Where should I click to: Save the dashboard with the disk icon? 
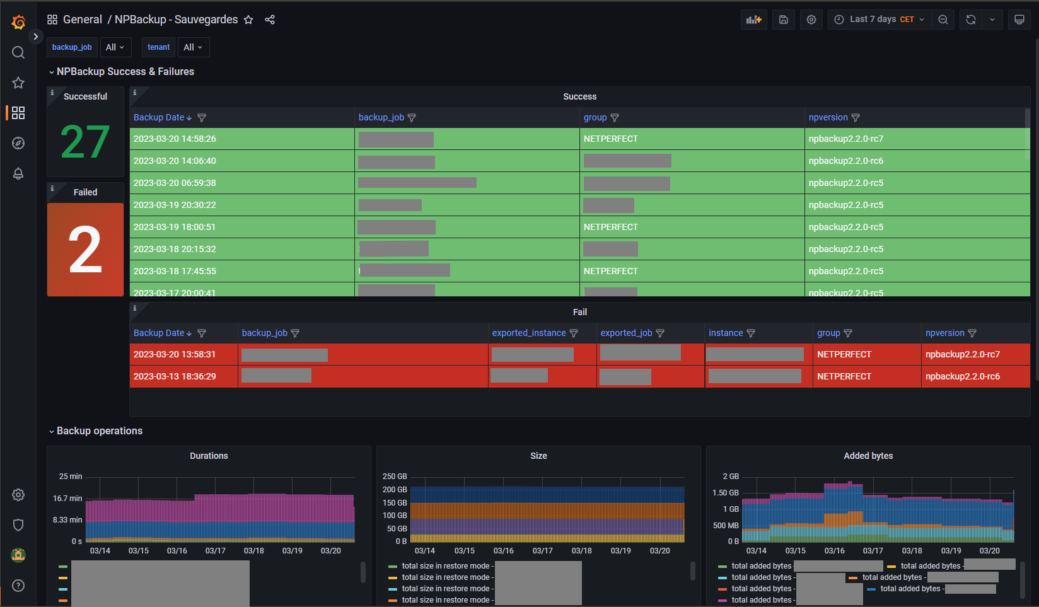pos(783,20)
